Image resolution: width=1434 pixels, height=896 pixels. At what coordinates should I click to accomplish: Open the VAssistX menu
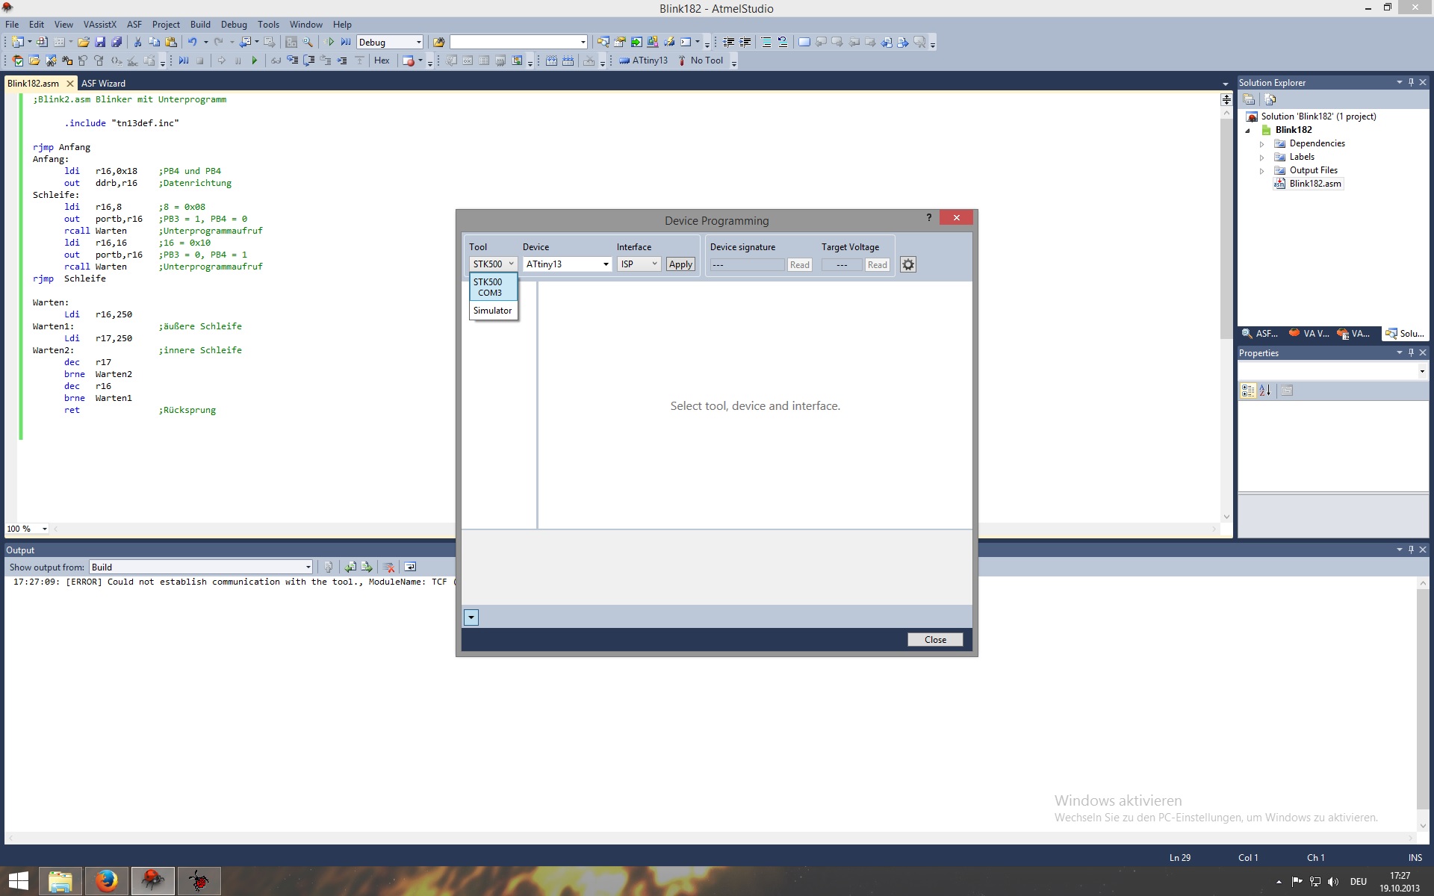point(100,25)
